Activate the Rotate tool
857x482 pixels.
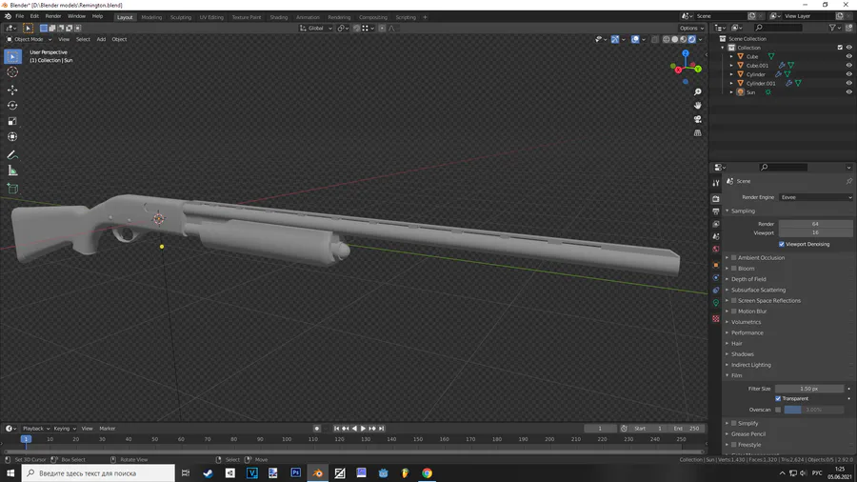12,106
